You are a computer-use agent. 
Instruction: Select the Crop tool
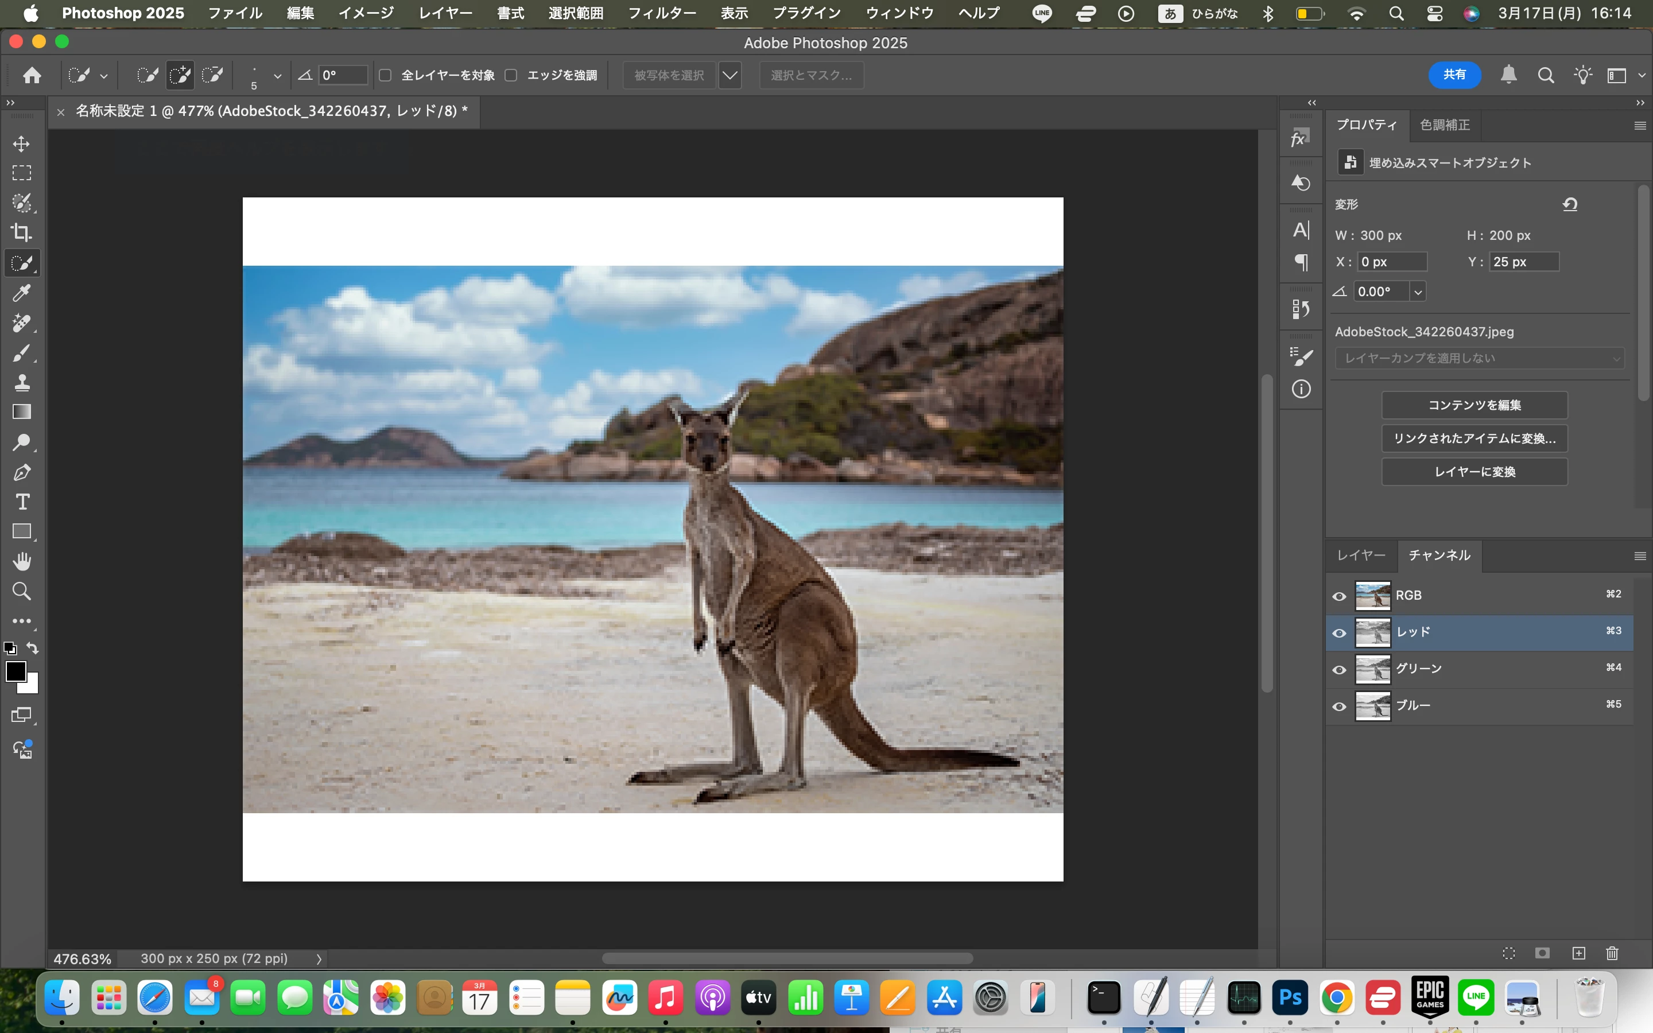[x=22, y=232]
